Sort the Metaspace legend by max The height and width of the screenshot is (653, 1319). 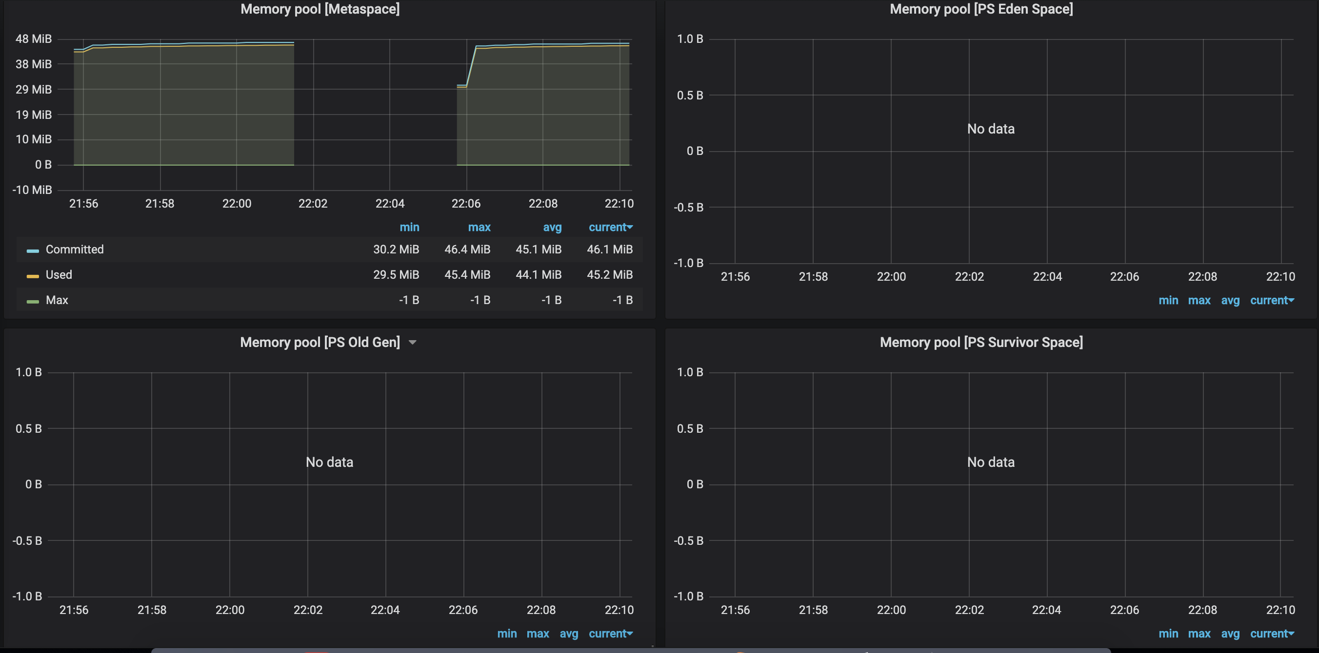pos(479,227)
